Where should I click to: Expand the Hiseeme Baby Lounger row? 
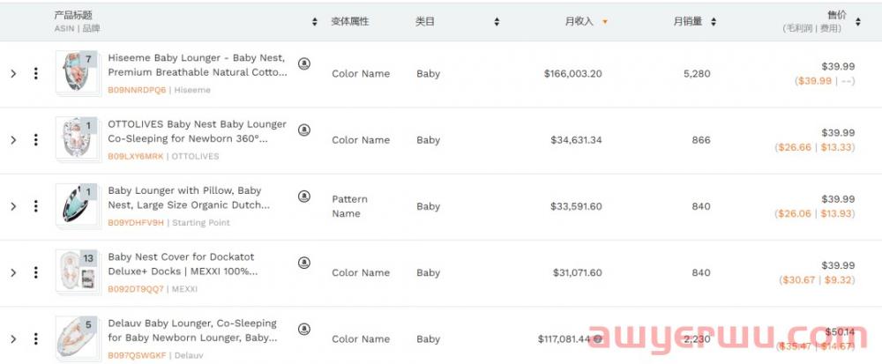(x=13, y=74)
